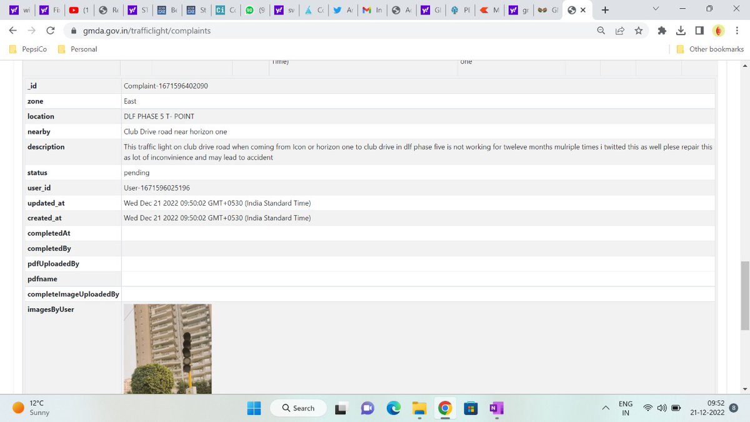The width and height of the screenshot is (750, 422).
Task: Switch to the Gmail tab
Action: pyautogui.click(x=372, y=10)
